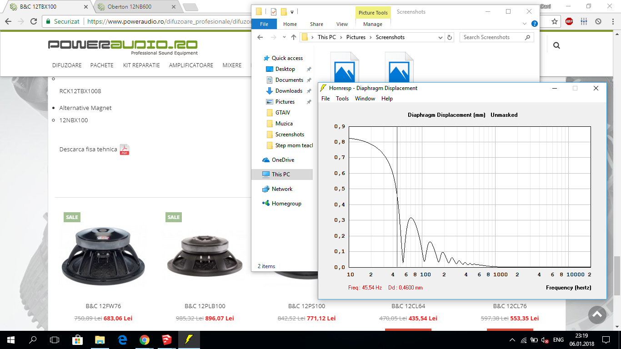
Task: Open the B&C 12FW76 product link
Action: click(x=103, y=306)
